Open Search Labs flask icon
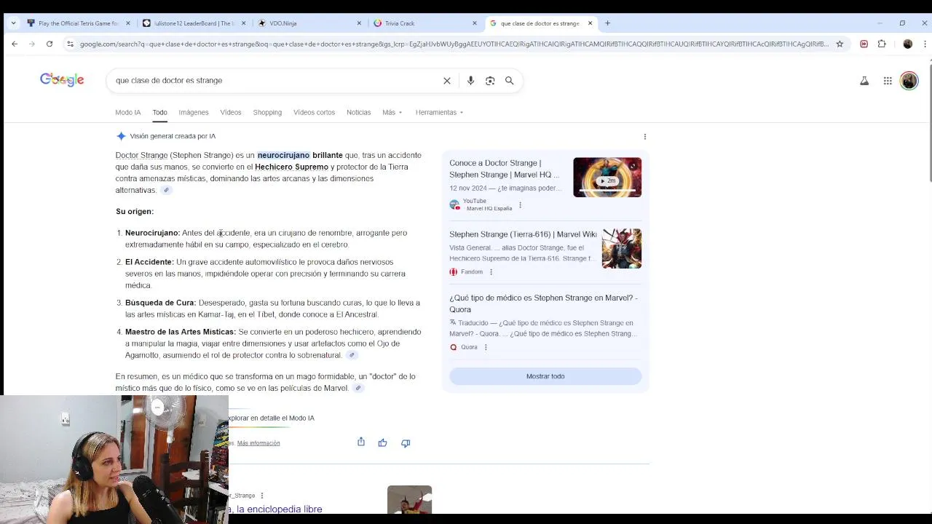Image resolution: width=932 pixels, height=524 pixels. 864,81
